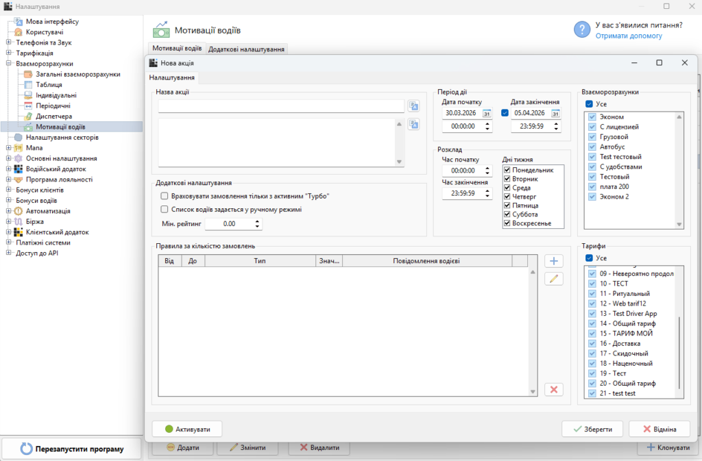
Task: Click the Тарифи list vertical scrollbar
Action: pyautogui.click(x=679, y=349)
